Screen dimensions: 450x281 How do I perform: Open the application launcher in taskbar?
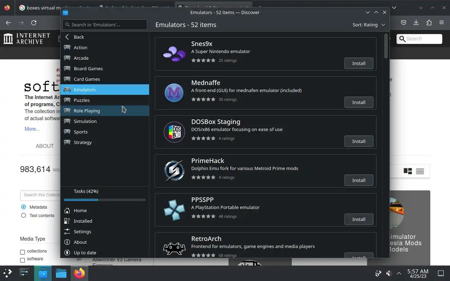[8, 273]
